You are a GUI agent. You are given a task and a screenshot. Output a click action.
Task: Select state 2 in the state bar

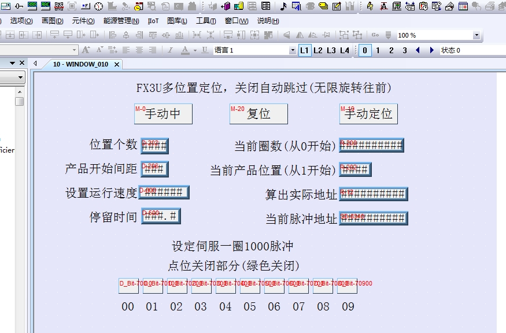[x=391, y=50]
